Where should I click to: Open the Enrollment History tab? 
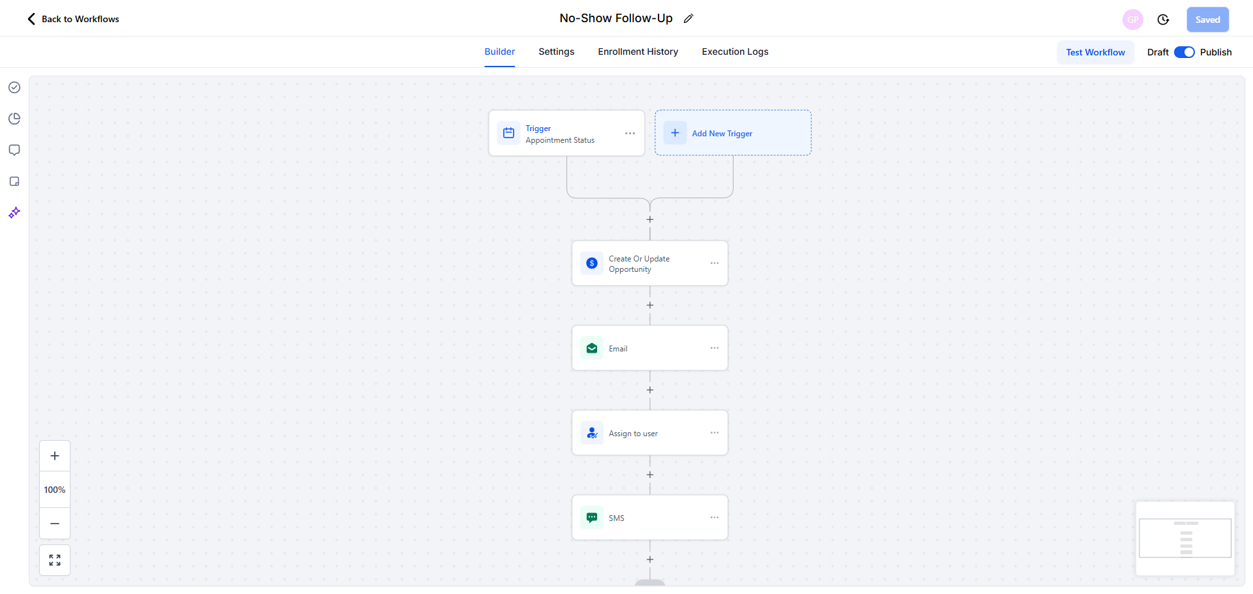(x=638, y=52)
